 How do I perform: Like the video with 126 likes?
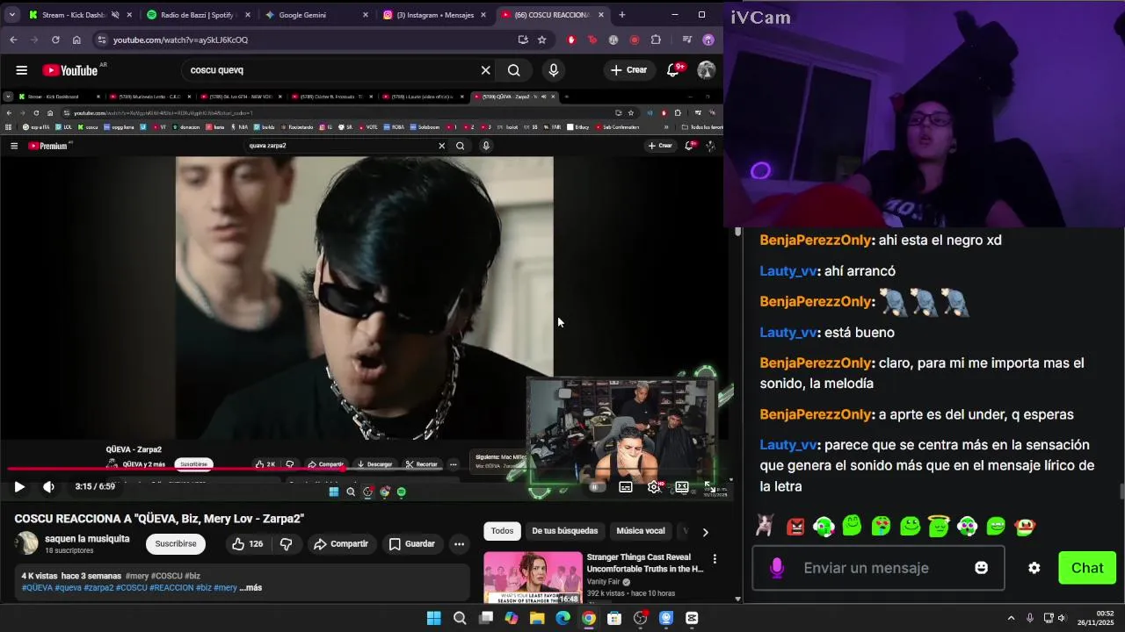tap(247, 543)
